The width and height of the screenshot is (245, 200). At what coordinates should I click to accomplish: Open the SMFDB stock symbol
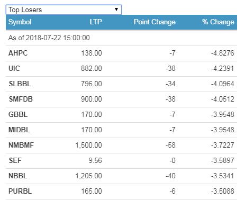pyautogui.click(x=21, y=99)
